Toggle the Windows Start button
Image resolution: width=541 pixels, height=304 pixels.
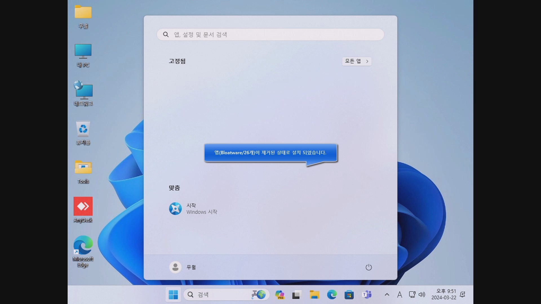173,295
